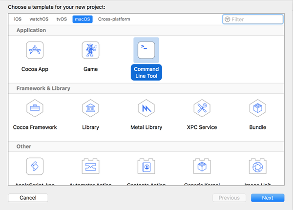
Task: Open the tvOS platform tab
Action: pos(62,20)
